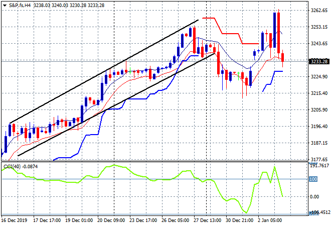Click the 20 Dec 09:00 time label
The width and height of the screenshot is (331, 226).
(111, 220)
